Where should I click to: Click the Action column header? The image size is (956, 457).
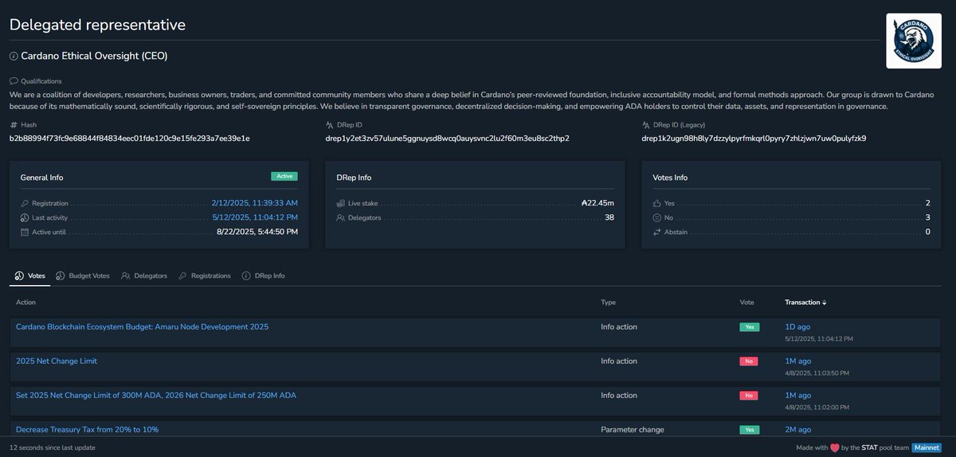pos(25,303)
